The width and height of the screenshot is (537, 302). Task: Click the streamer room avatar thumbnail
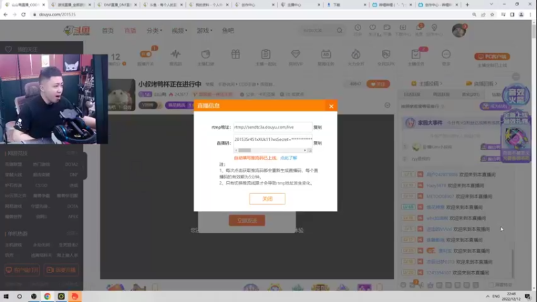pyautogui.click(x=121, y=95)
